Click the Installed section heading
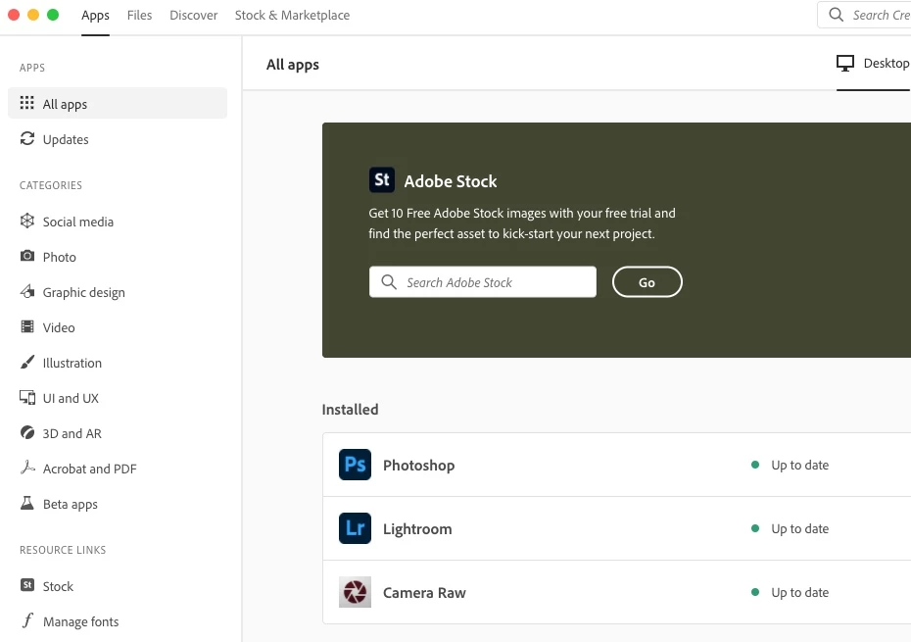This screenshot has height=642, width=911. click(350, 410)
